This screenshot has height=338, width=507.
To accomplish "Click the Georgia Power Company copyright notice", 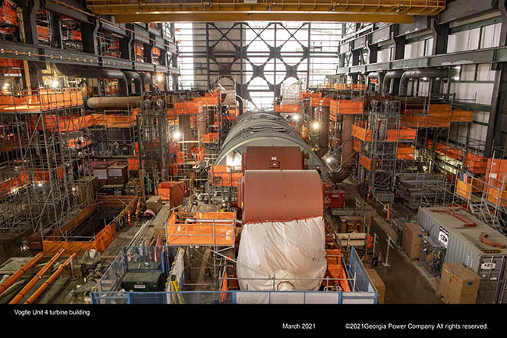I will (x=417, y=326).
